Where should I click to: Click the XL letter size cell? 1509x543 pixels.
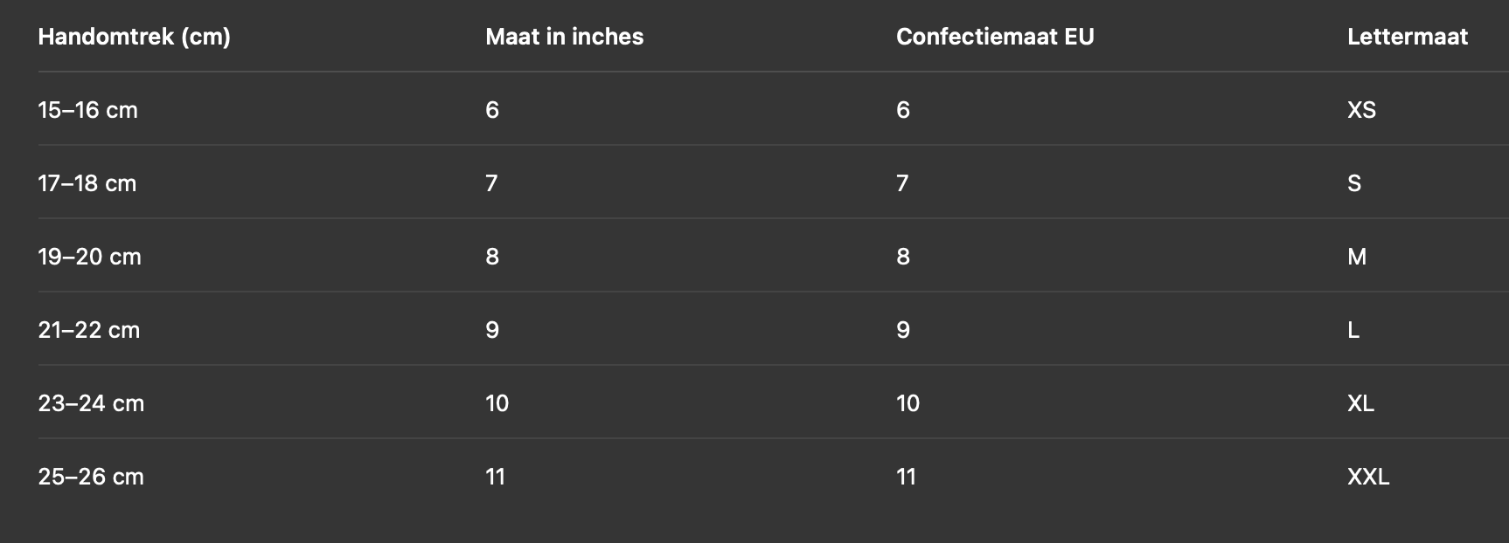[x=1360, y=403]
